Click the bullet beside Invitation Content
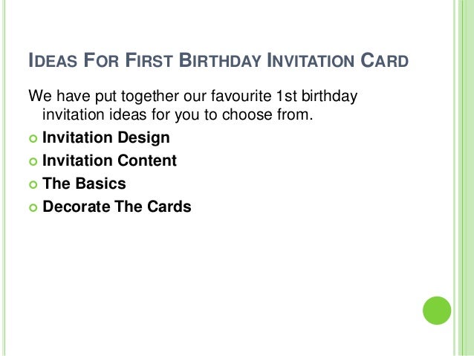 [x=33, y=161]
